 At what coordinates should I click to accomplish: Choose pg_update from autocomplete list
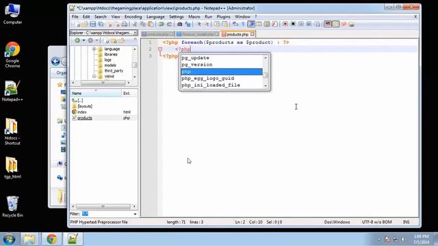pyautogui.click(x=222, y=57)
